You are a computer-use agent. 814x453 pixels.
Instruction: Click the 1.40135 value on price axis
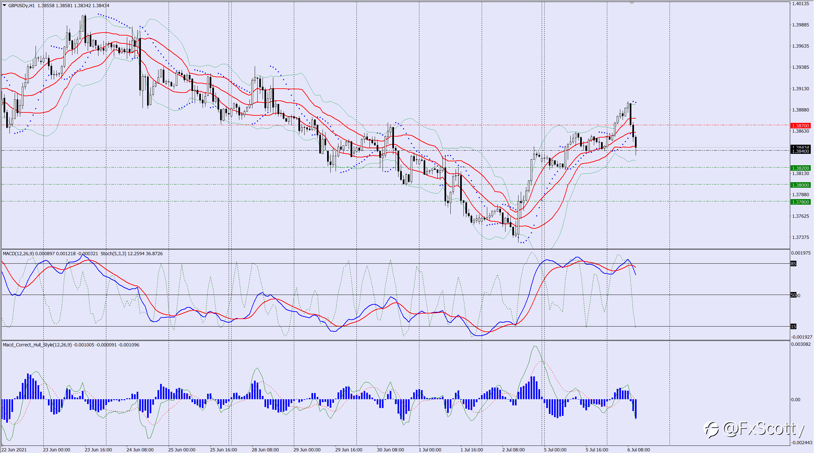801,4
